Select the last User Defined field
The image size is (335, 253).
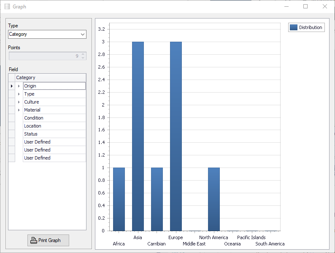point(54,158)
